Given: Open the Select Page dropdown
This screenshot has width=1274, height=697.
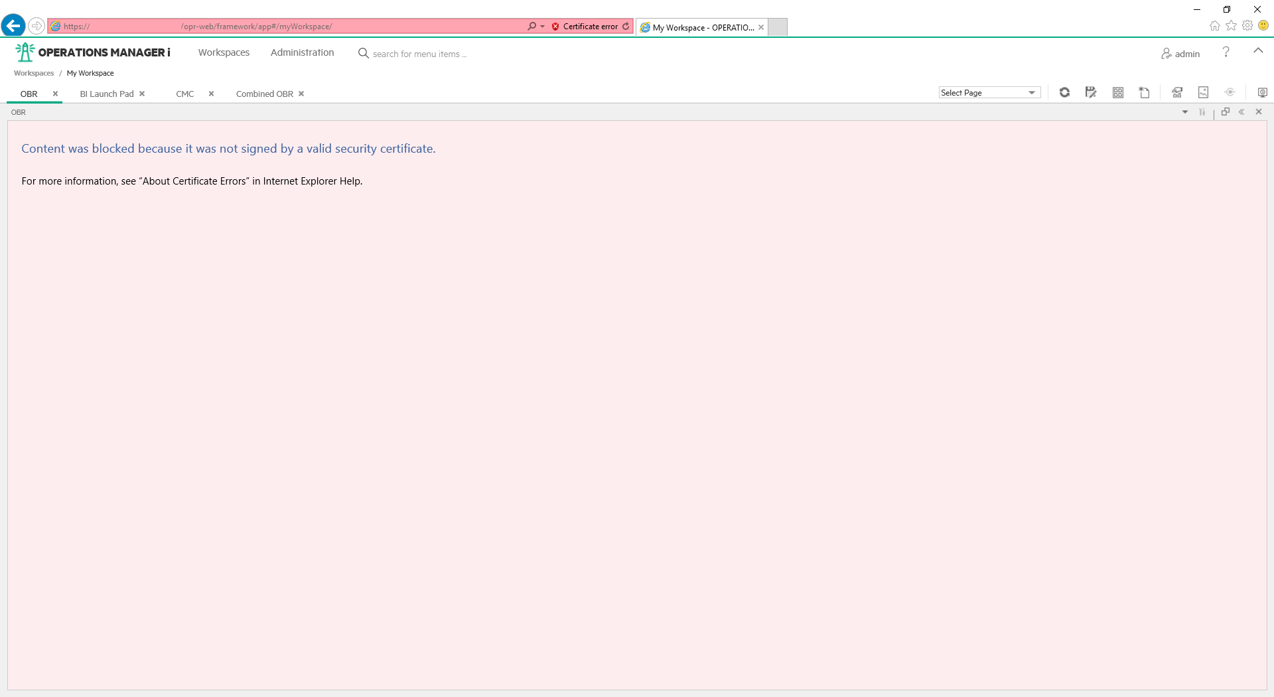Looking at the screenshot, I should click(x=989, y=92).
